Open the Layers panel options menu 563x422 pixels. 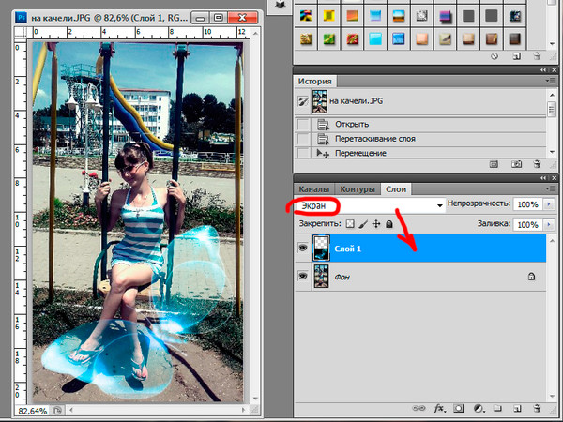tap(549, 188)
